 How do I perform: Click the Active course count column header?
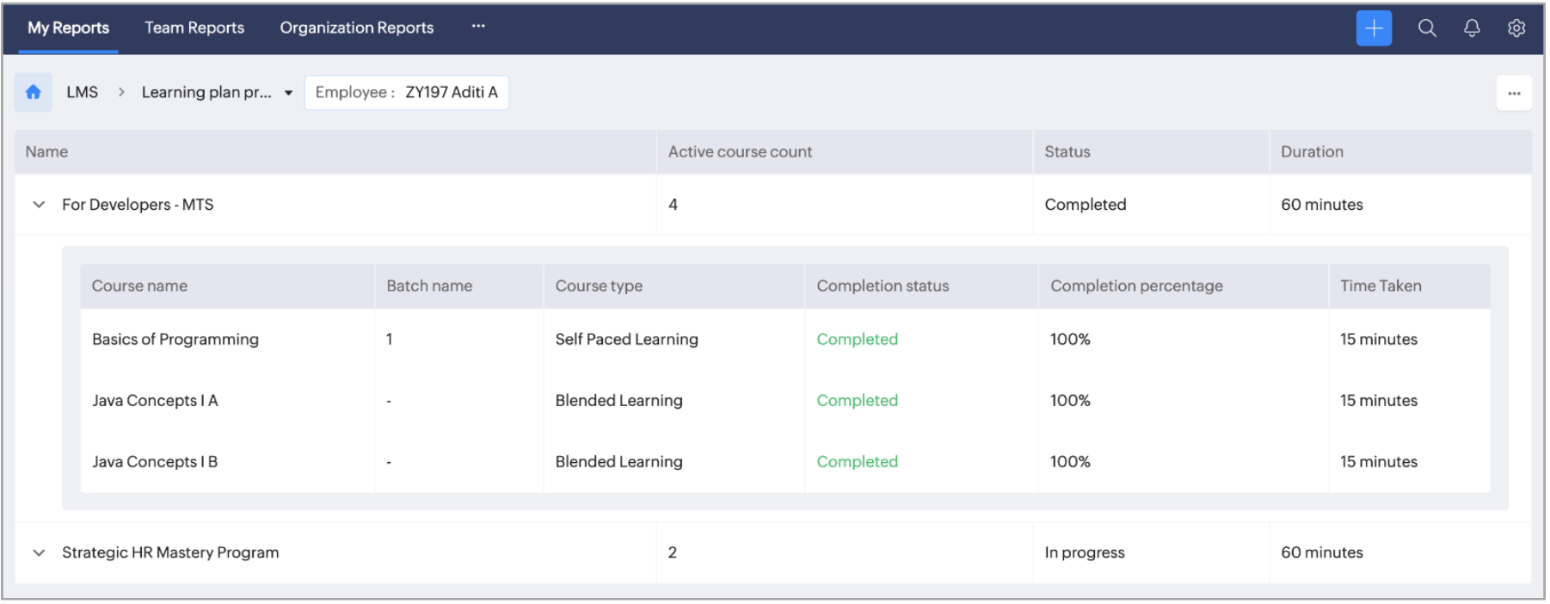pyautogui.click(x=740, y=151)
